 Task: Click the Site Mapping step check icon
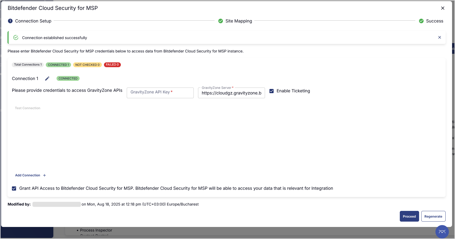(x=221, y=21)
